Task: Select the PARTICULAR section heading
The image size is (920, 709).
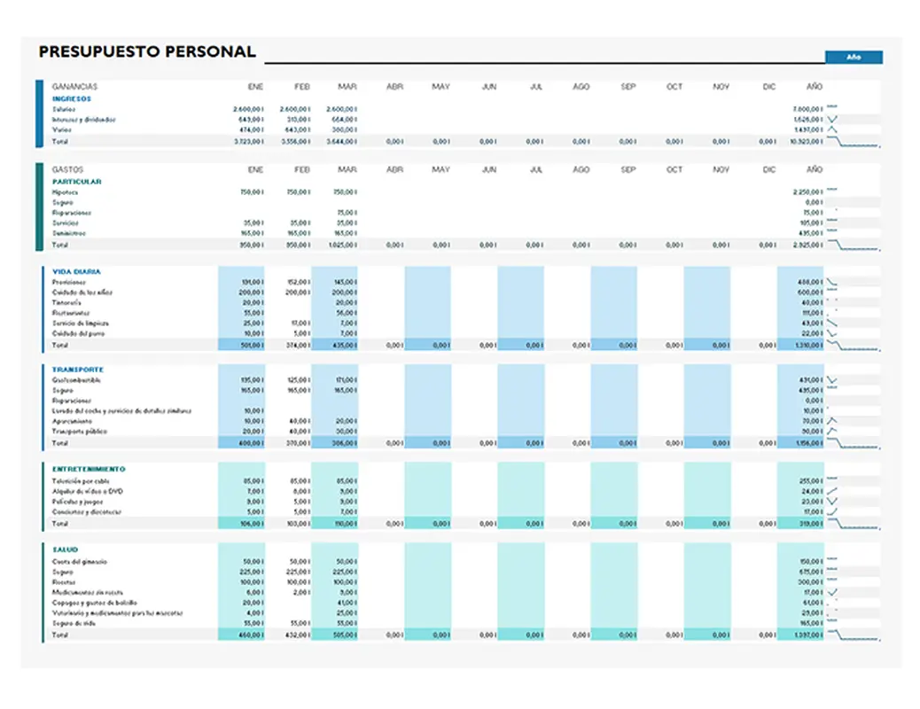Action: click(x=77, y=182)
